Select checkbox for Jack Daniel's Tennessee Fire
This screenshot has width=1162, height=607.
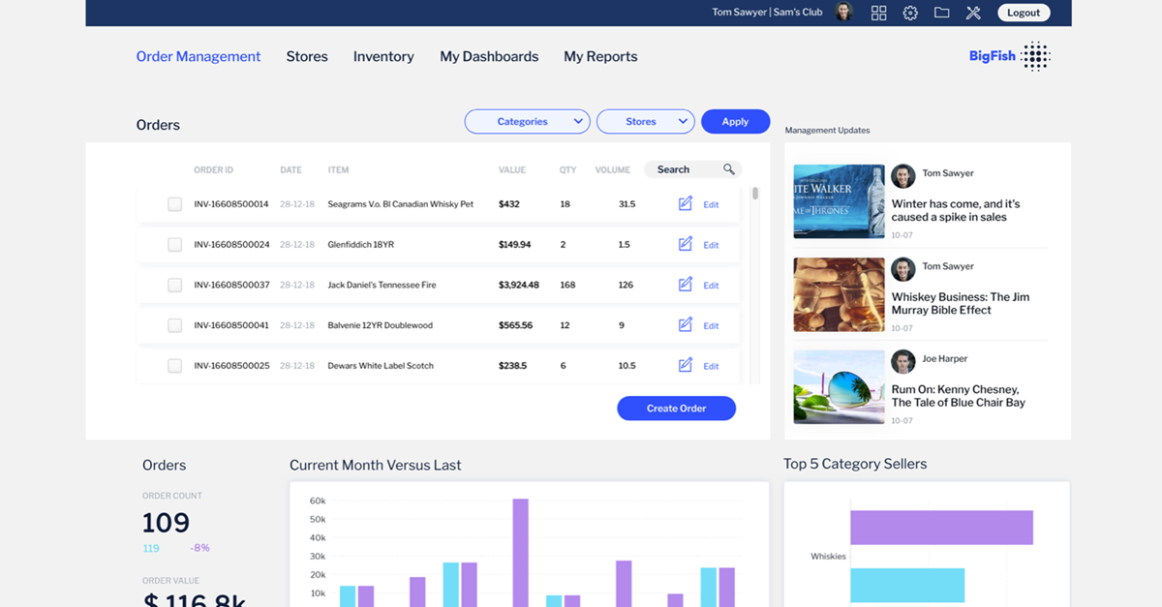pyautogui.click(x=174, y=286)
